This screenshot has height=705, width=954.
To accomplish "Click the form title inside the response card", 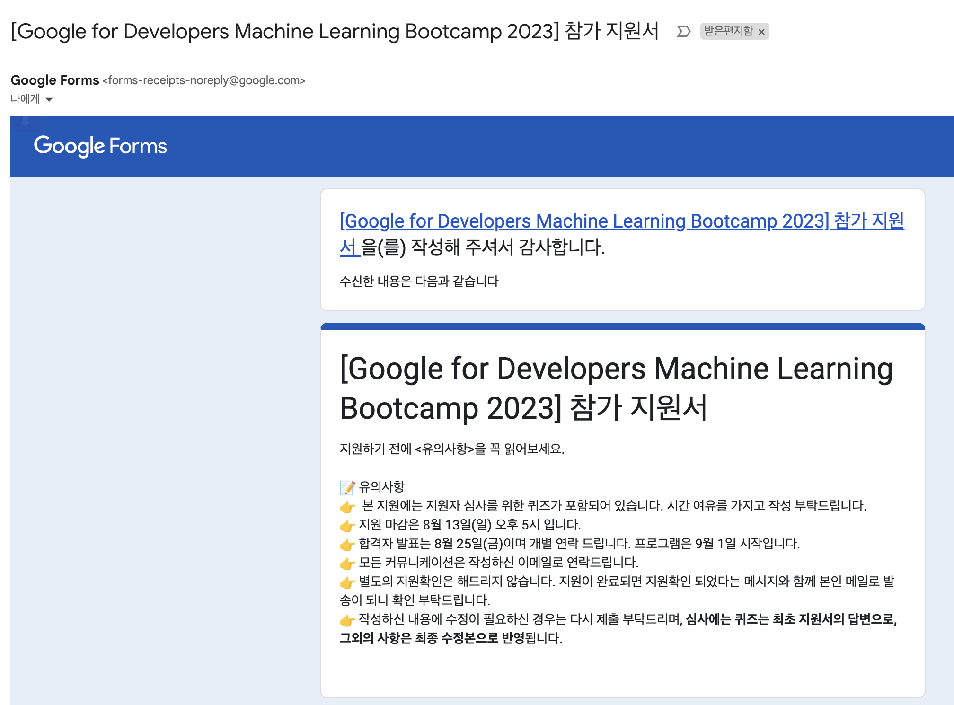I will (x=616, y=388).
